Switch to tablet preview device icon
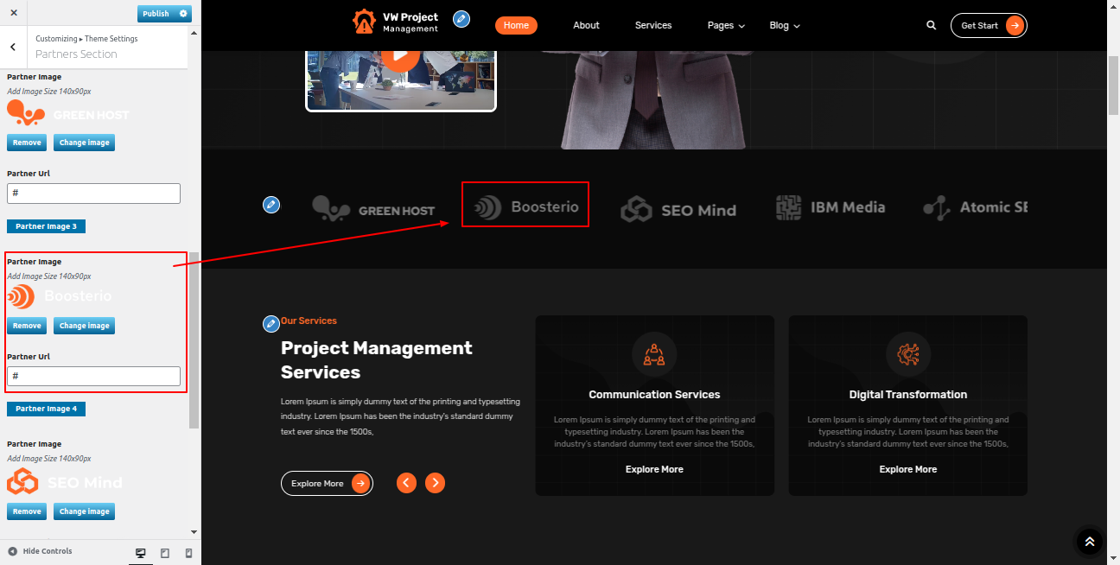 click(165, 553)
